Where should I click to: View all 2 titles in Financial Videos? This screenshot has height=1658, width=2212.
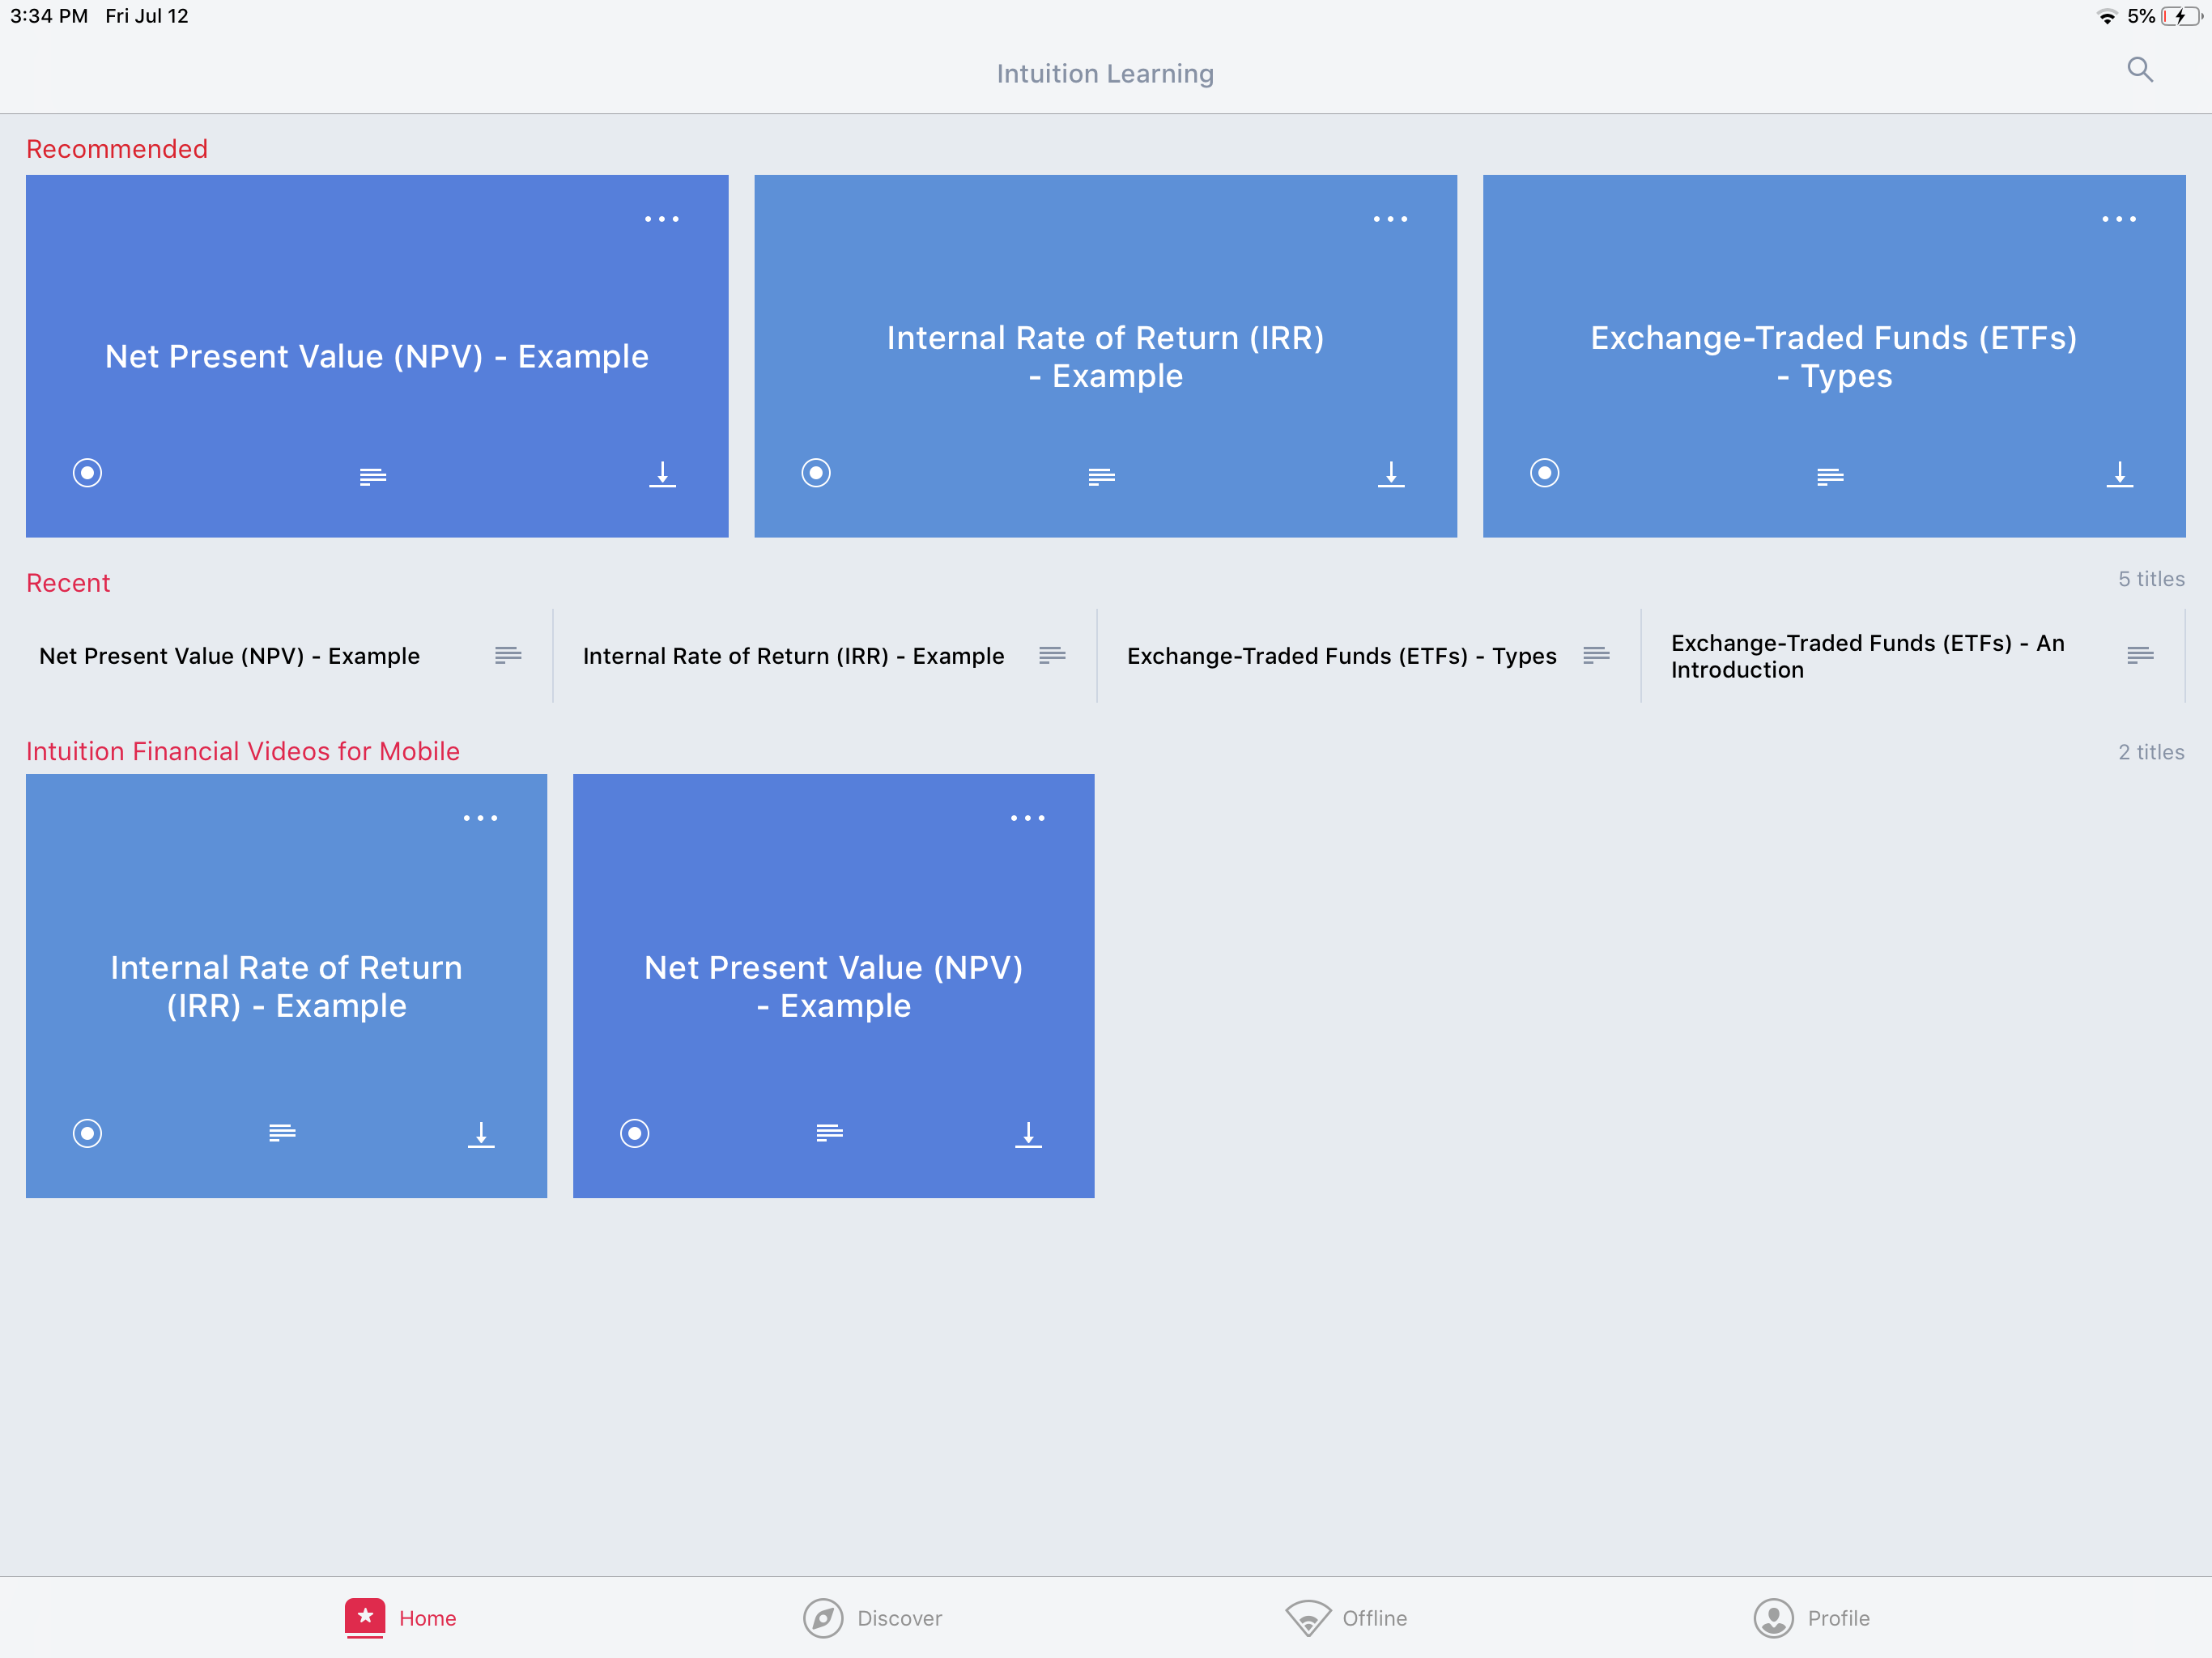click(x=2151, y=752)
